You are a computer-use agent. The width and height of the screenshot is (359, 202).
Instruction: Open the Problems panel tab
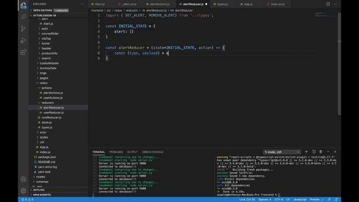(x=116, y=152)
